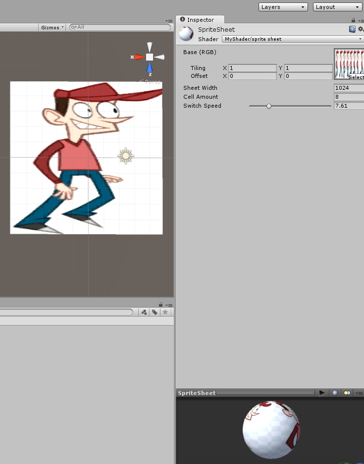This screenshot has width=364, height=464.
Task: Click the scene search field
Action: point(120,27)
